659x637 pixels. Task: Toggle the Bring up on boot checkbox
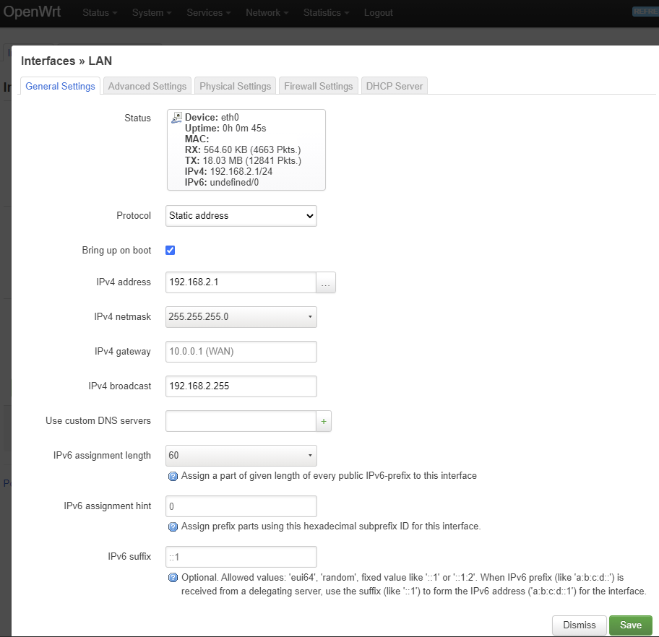tap(171, 251)
